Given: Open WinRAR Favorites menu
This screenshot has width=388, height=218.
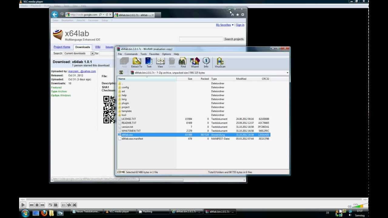Looking at the screenshot, I should [154, 54].
